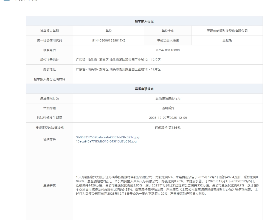Click the 涉嫌违反的法律法规 label

(49, 128)
